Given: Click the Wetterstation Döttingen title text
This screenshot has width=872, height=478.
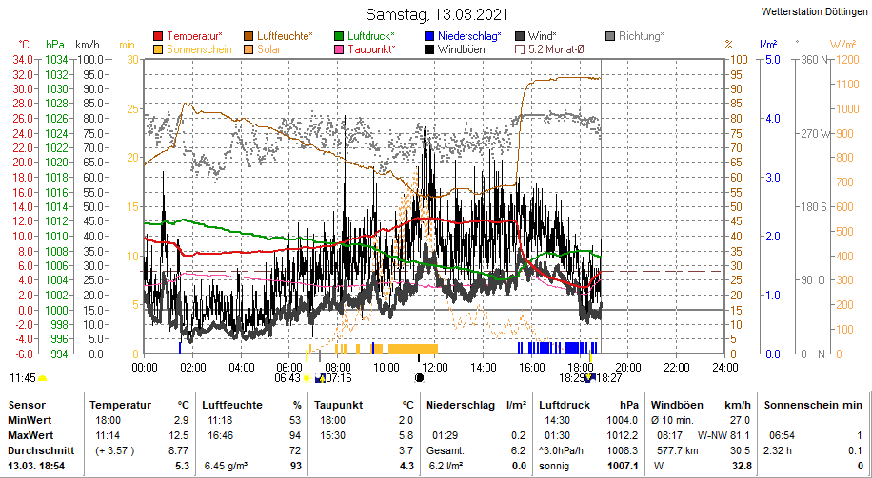Looking at the screenshot, I should click(x=814, y=11).
